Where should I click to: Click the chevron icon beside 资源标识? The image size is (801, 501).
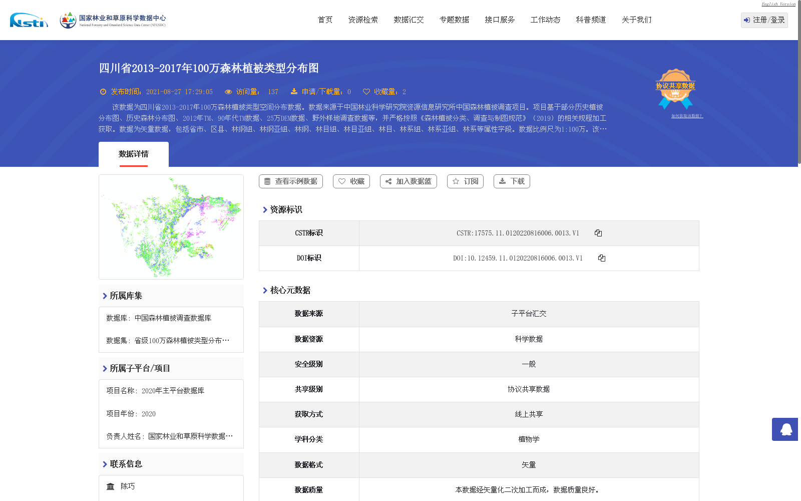pyautogui.click(x=265, y=210)
